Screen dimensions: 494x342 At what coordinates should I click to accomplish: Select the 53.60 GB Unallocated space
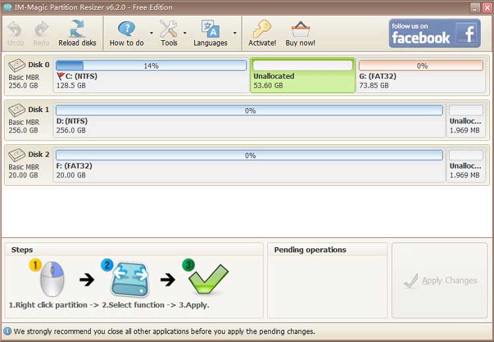(303, 75)
